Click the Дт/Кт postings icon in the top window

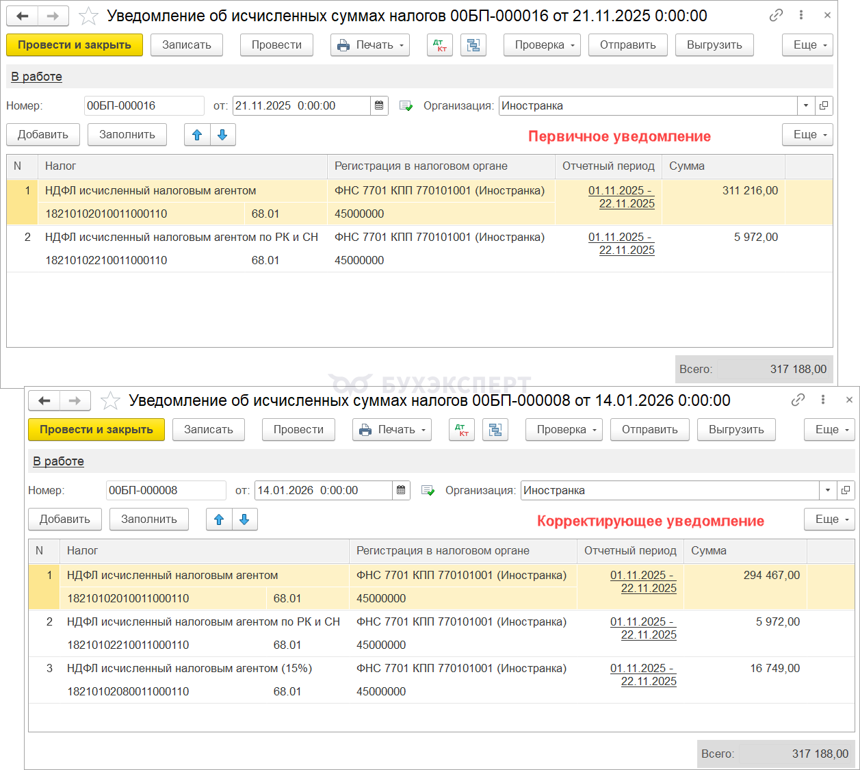pos(439,45)
